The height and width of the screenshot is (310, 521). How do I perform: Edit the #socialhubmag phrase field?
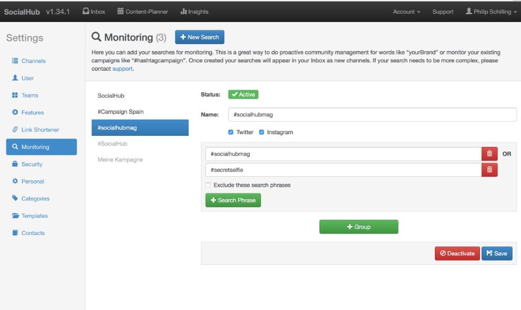click(343, 154)
